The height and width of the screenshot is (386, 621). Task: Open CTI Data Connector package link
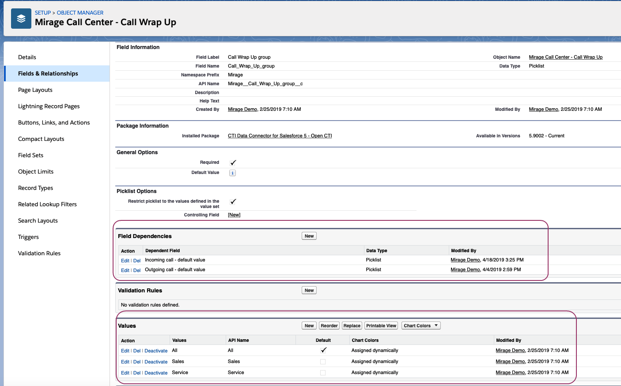click(x=280, y=136)
